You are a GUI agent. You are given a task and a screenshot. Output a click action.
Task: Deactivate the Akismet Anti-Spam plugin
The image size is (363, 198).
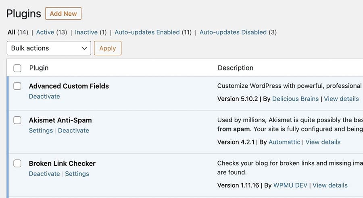coord(73,131)
